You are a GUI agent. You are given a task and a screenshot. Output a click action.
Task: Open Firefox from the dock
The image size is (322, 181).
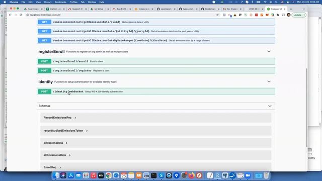[x=192, y=175]
